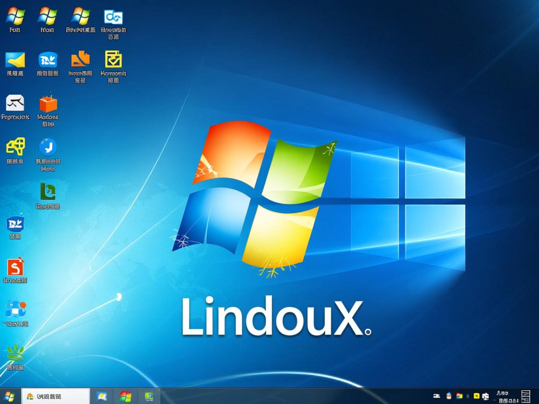Click the yellow tray icon near the clock

tap(477, 396)
